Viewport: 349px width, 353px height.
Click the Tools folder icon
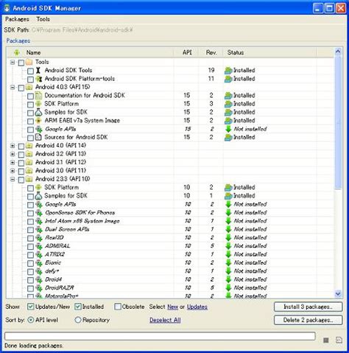29,62
